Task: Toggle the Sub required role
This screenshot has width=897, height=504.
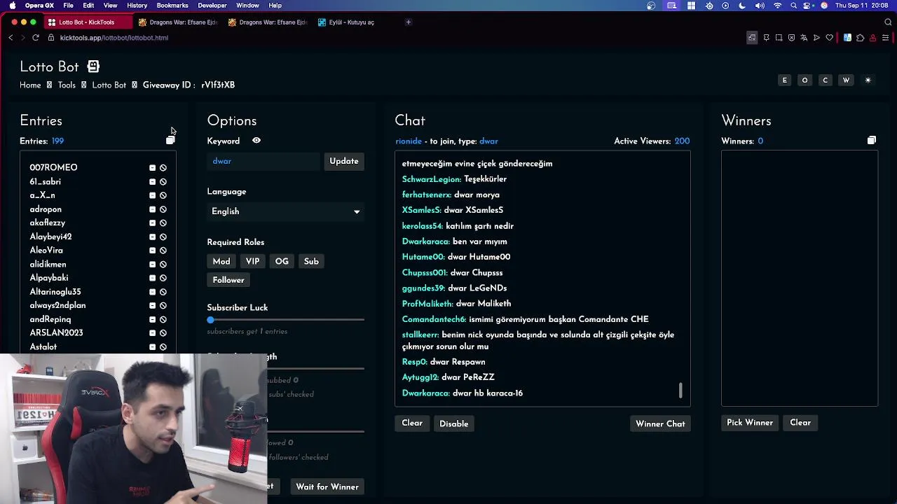Action: [311, 261]
